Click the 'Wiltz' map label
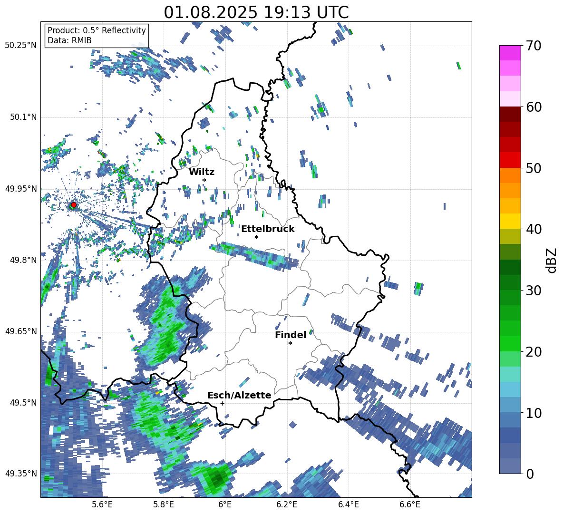563x514 pixels. [202, 172]
